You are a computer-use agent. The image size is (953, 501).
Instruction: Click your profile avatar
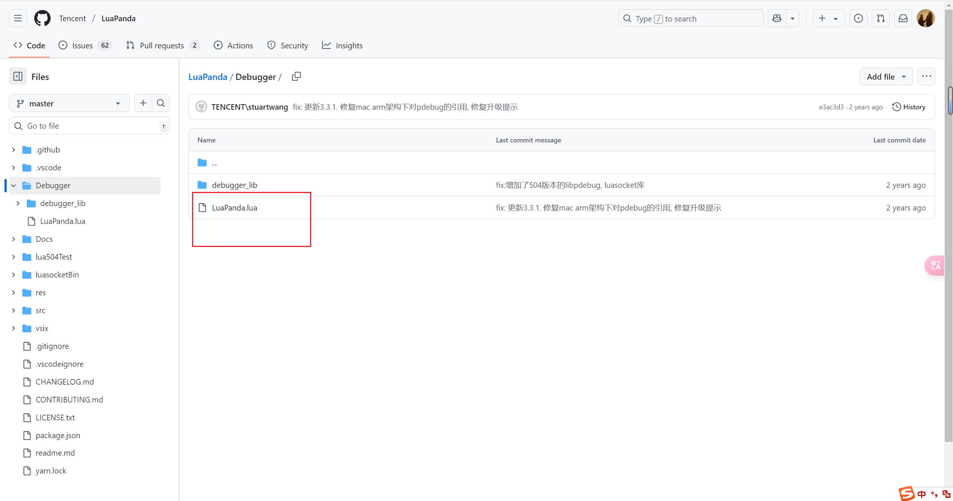point(926,18)
